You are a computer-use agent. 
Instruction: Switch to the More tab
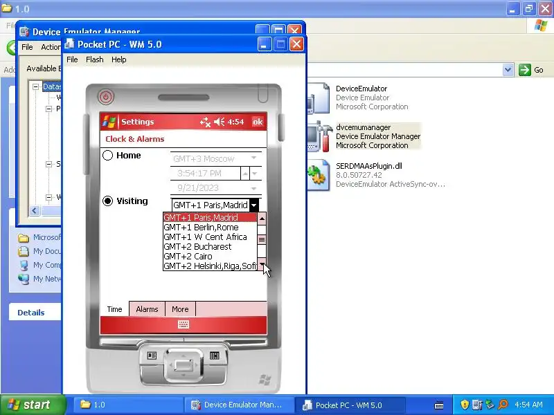(180, 309)
